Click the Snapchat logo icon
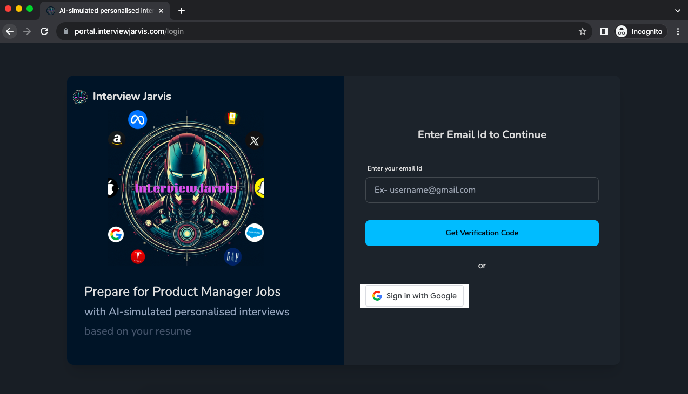Screen dimensions: 688x394 tap(259, 187)
